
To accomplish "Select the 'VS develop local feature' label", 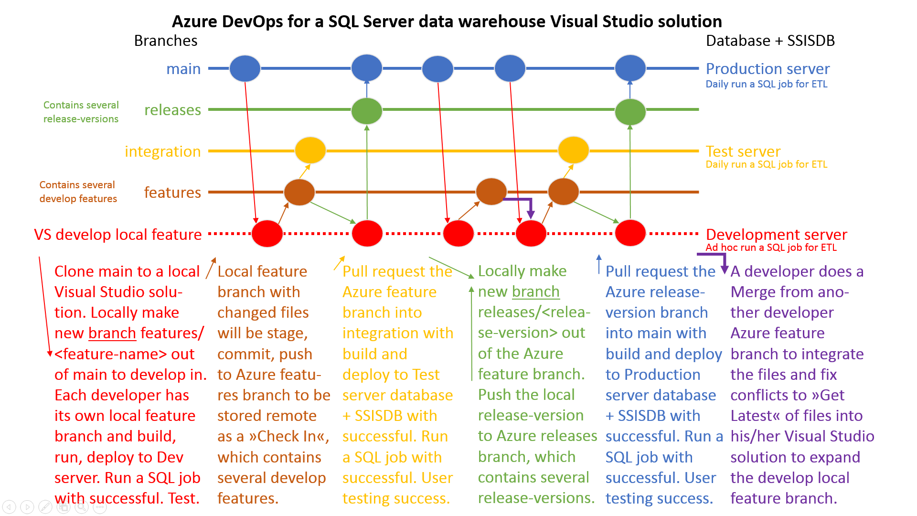I will pos(117,235).
